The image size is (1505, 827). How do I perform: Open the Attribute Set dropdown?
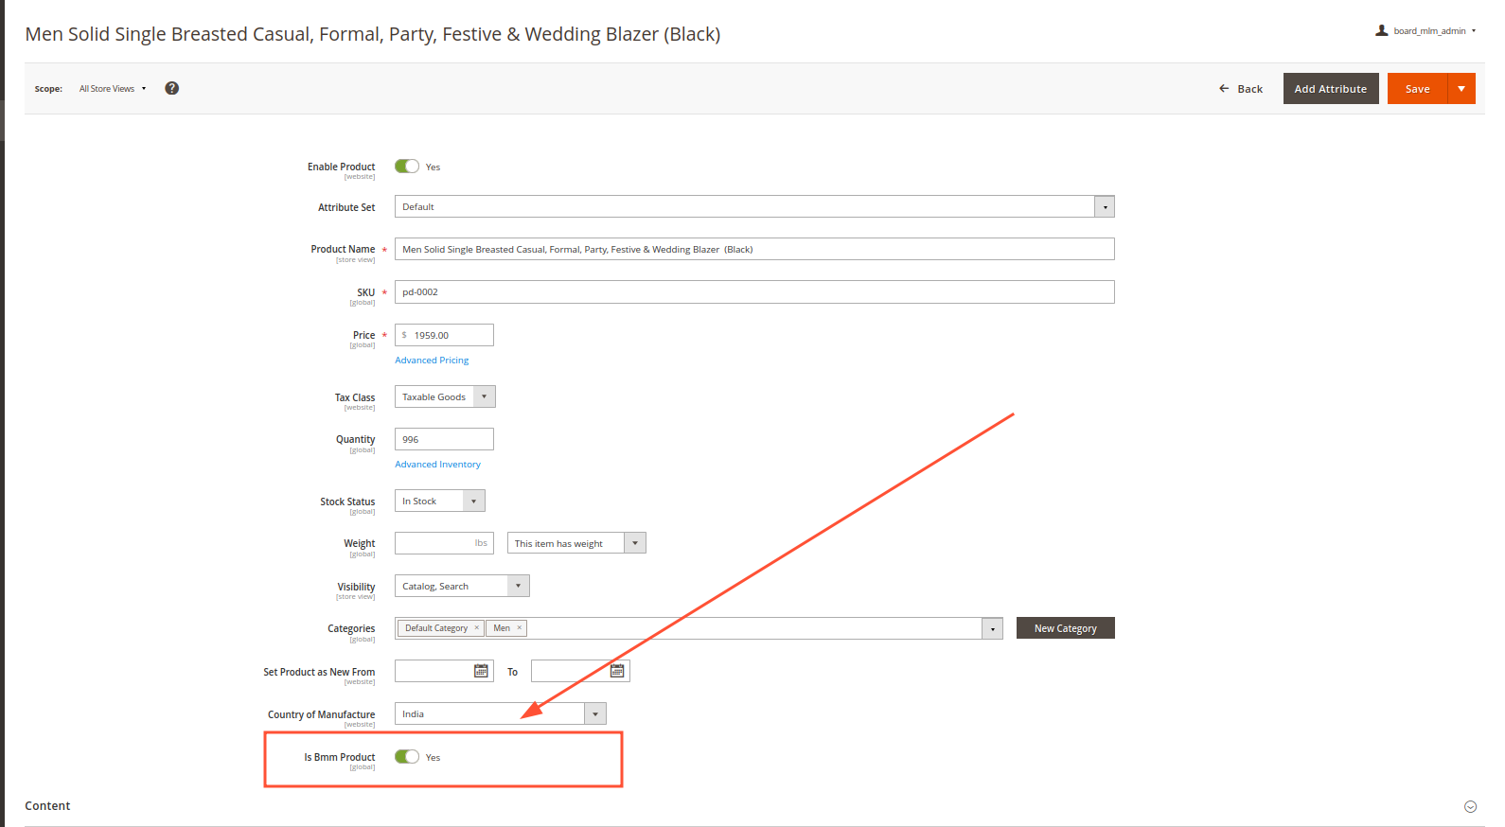(1104, 207)
